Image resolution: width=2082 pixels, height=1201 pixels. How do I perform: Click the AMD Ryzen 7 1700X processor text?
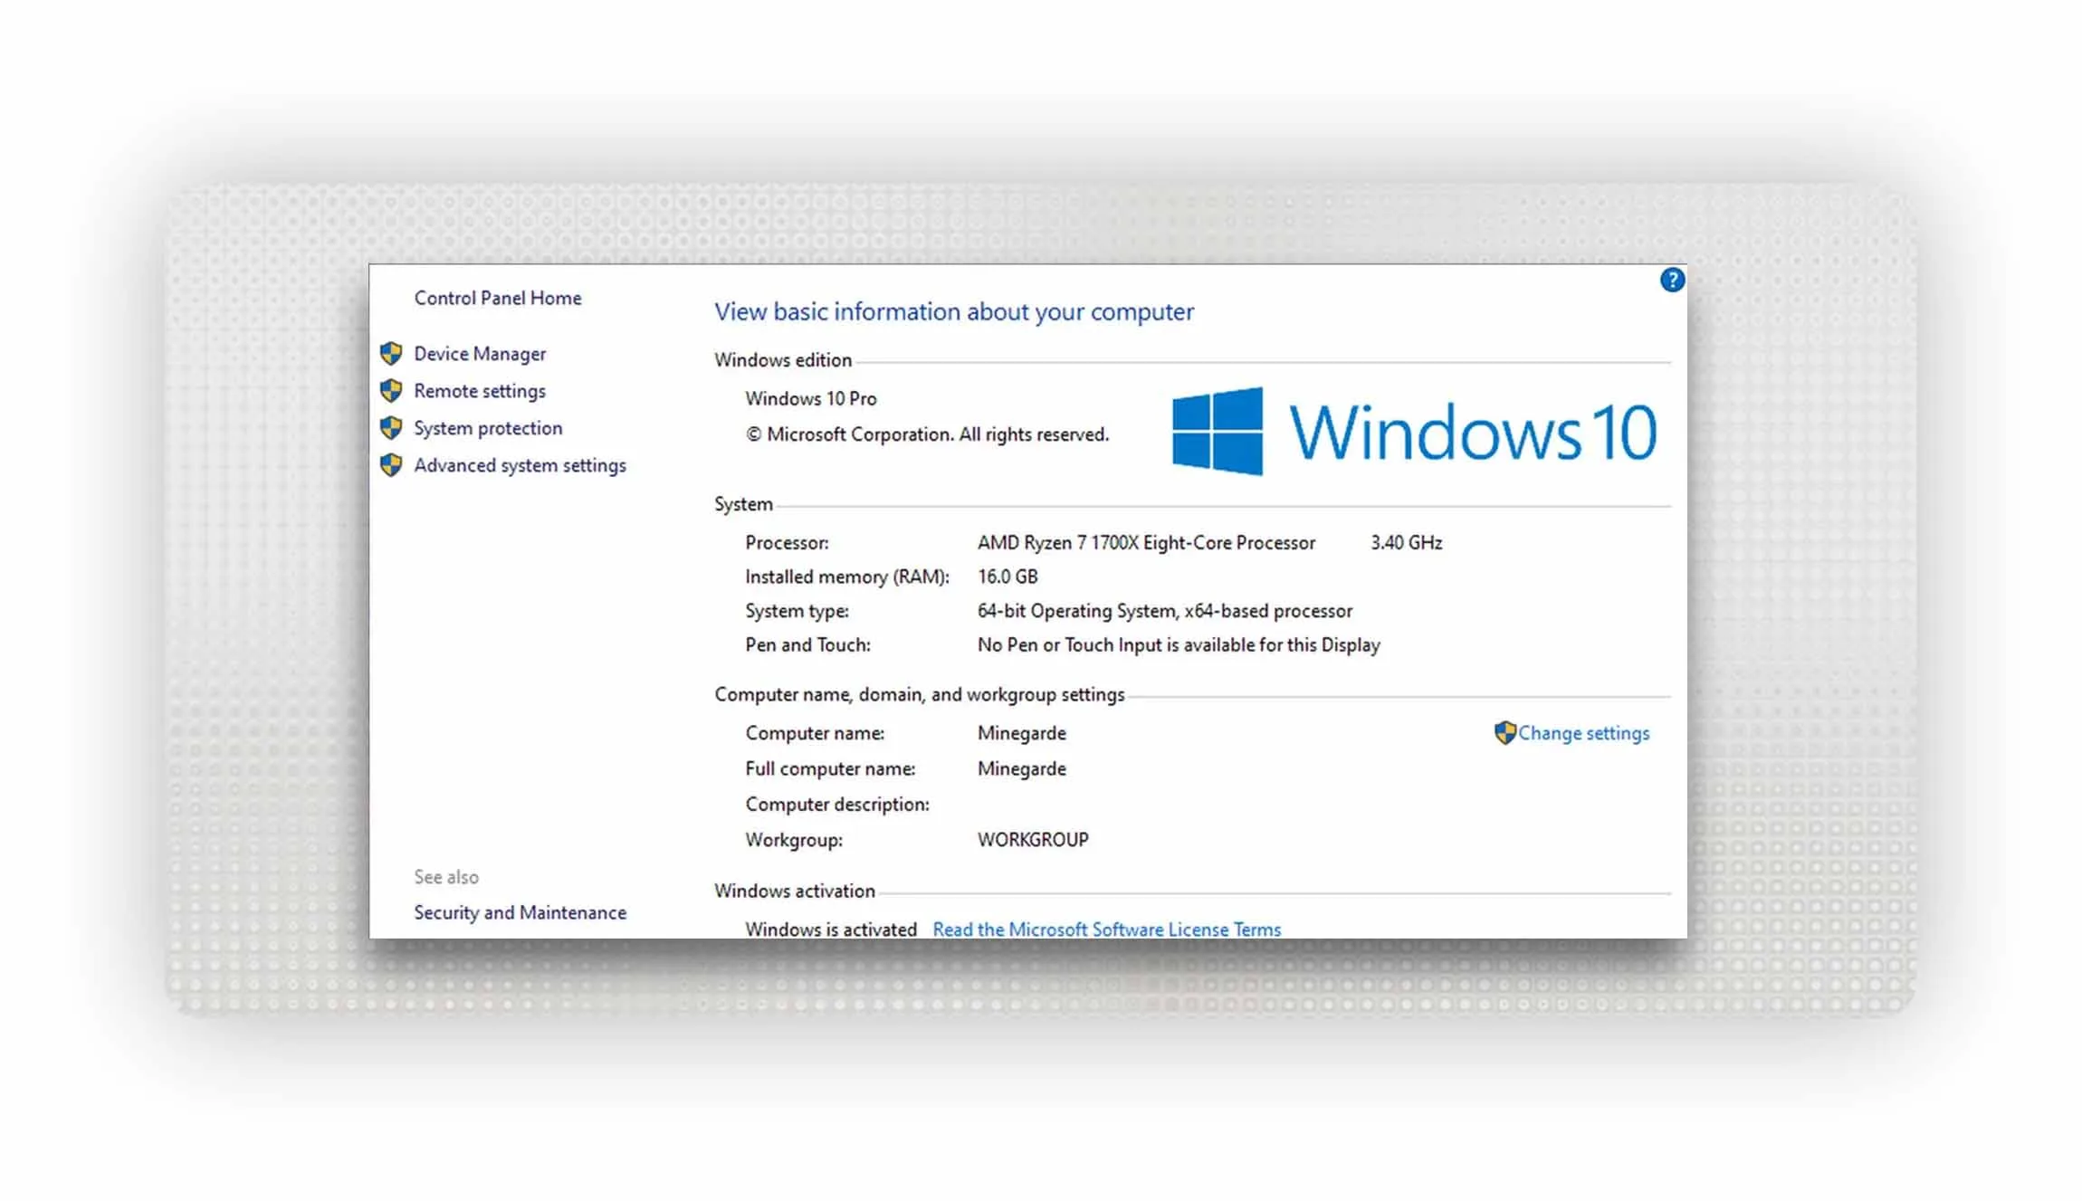[x=1146, y=543]
